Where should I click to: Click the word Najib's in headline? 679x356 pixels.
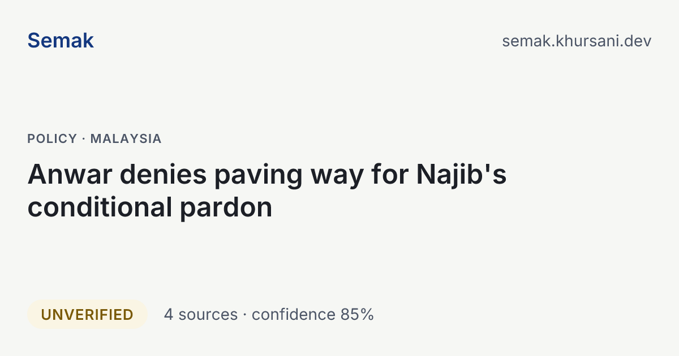coord(461,175)
